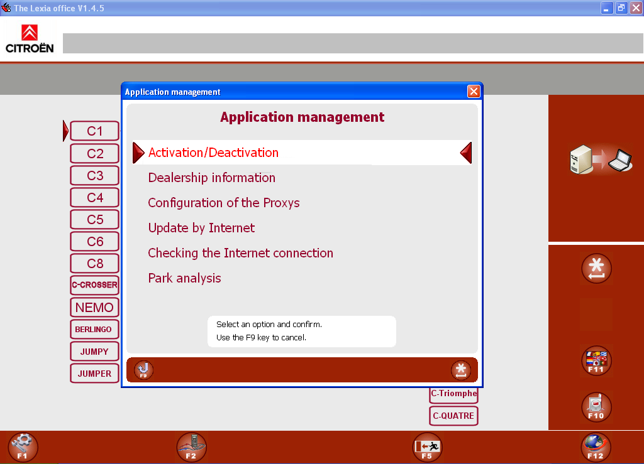The image size is (644, 464).
Task: Click the "Select an option and confirm." text
Action: click(x=269, y=324)
